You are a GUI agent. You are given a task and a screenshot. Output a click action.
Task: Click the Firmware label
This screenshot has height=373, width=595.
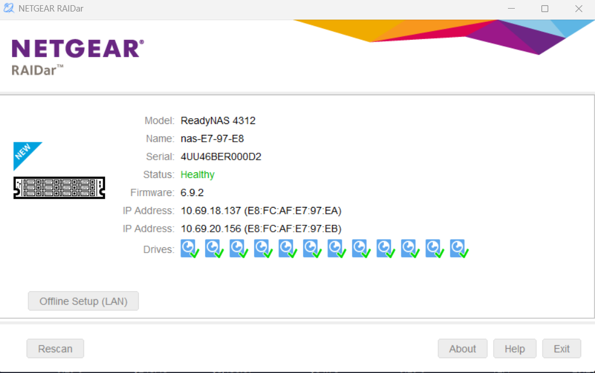(152, 193)
